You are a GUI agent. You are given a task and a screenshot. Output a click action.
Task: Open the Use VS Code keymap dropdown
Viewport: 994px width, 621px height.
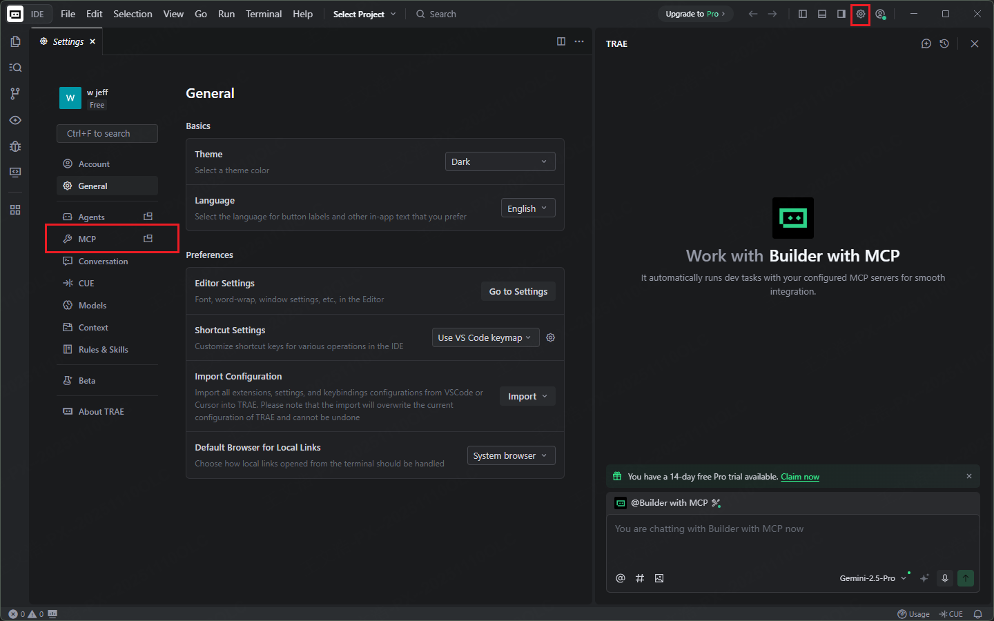pyautogui.click(x=485, y=337)
